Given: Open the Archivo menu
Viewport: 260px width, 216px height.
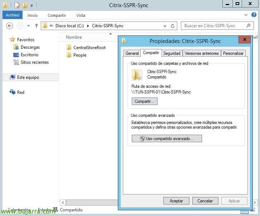Looking at the screenshot, I should [x=13, y=15].
